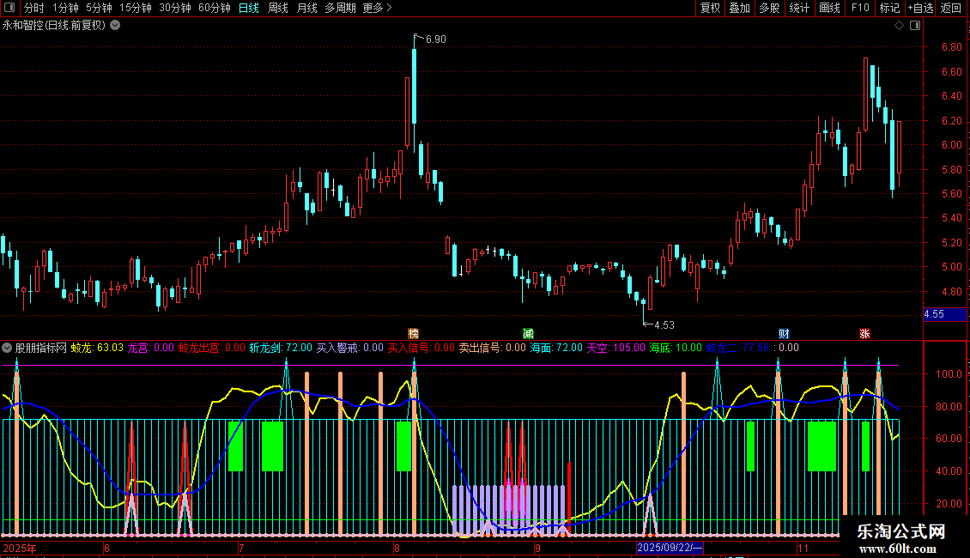This screenshot has width=970, height=558.
Task: Click the 2025年 year label on time axis
Action: click(x=20, y=548)
